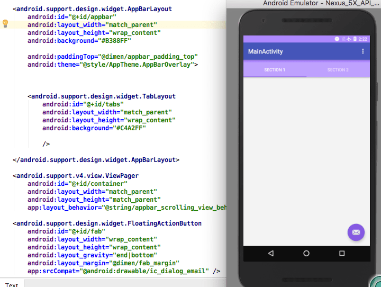Switch to SECTION 2 tab in emulator
This screenshot has width=381, height=287.
tap(338, 70)
